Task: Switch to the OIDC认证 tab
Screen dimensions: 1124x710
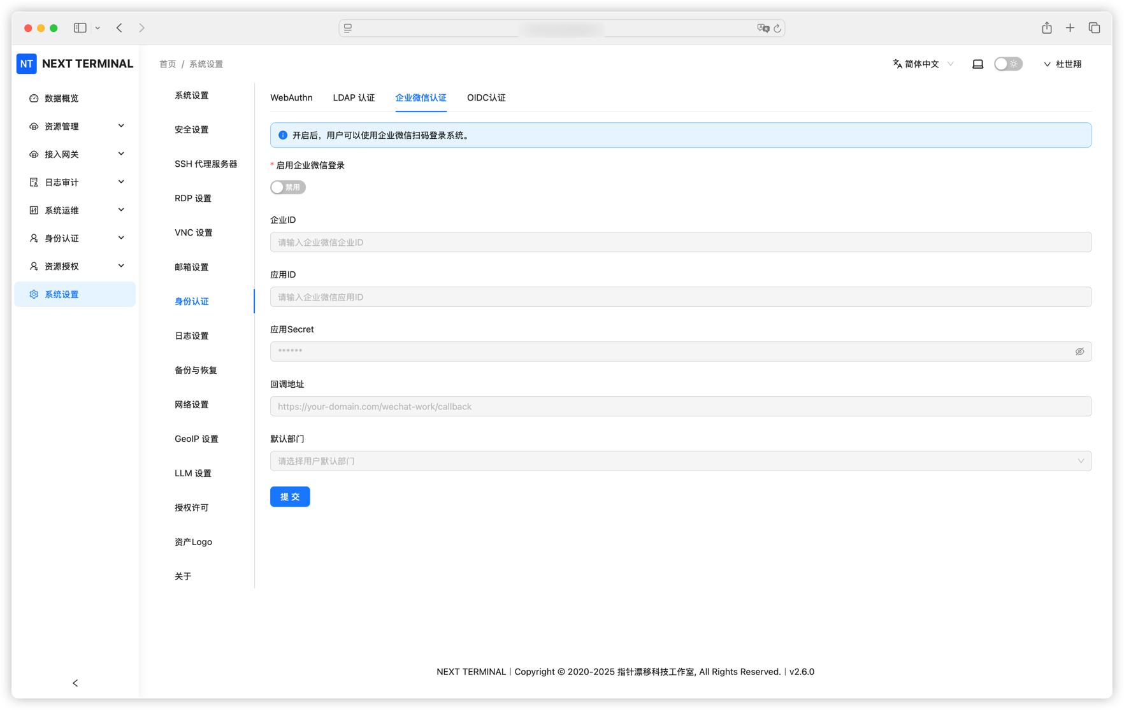Action: tap(486, 97)
